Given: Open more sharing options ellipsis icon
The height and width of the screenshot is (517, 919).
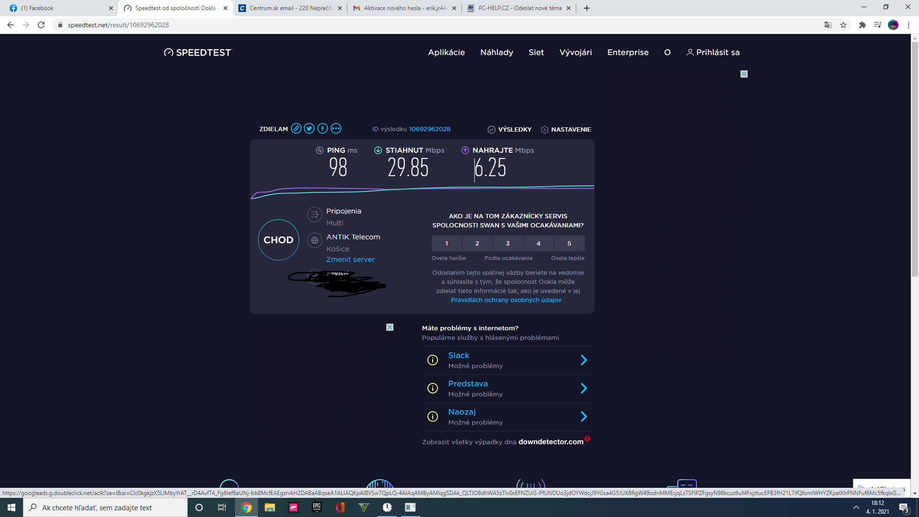Looking at the screenshot, I should [x=336, y=128].
